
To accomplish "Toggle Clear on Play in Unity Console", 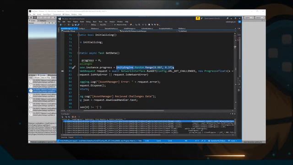I will click(46, 77).
